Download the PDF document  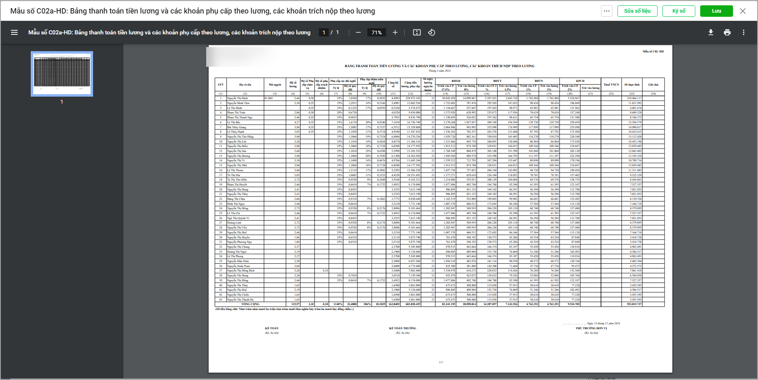click(711, 32)
